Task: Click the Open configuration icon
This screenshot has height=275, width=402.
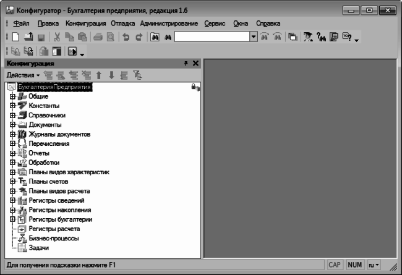Action: click(x=15, y=51)
